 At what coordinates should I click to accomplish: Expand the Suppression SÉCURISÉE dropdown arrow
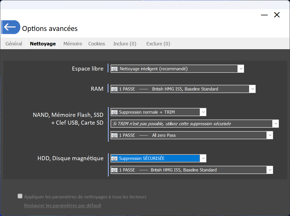pyautogui.click(x=203, y=158)
